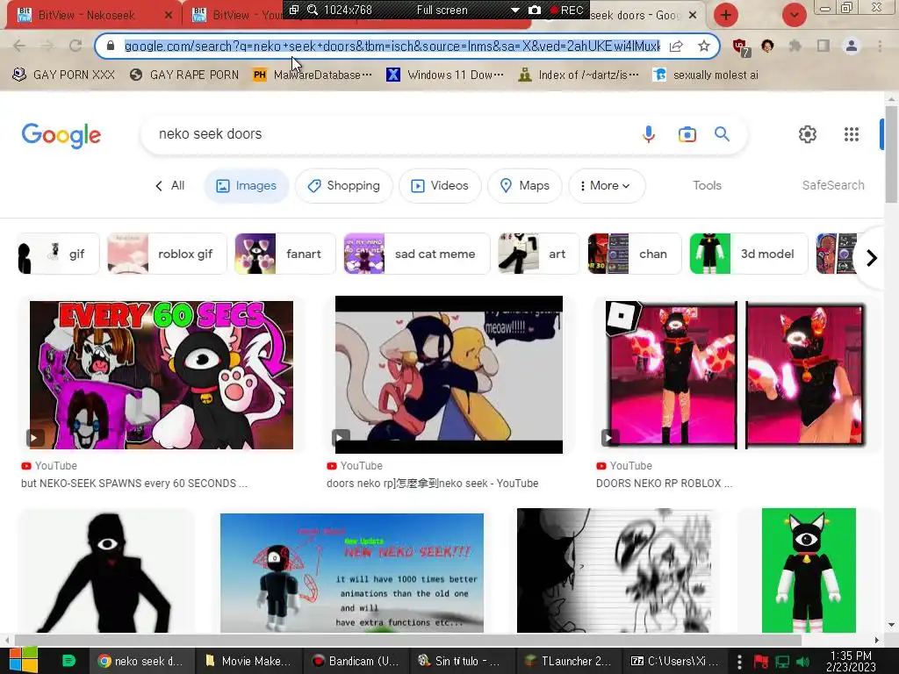Open a new tab with the red plus button
Image resolution: width=899 pixels, height=674 pixels.
click(x=726, y=15)
